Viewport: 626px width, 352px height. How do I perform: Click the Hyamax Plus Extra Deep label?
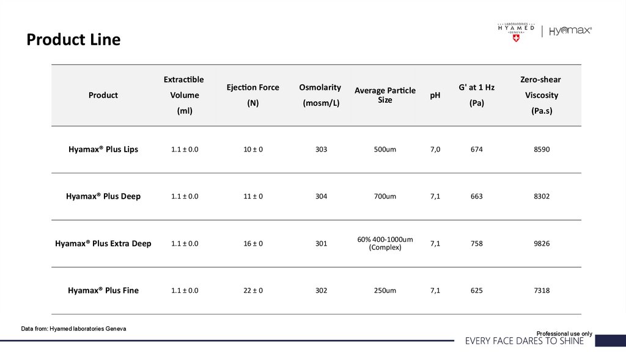tap(103, 244)
